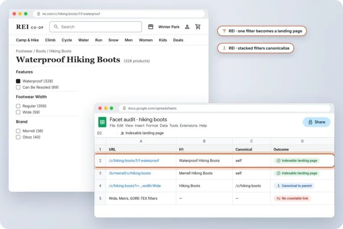Click the lock icon in docs.google.com address bar
This screenshot has height=229, width=343.
(x=124, y=108)
